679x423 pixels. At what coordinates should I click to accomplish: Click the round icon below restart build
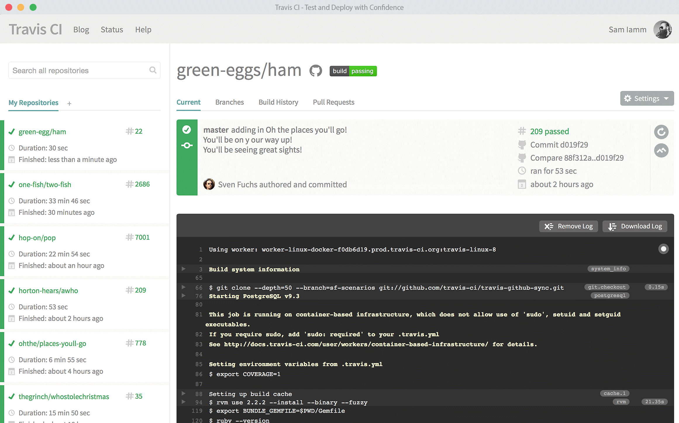(661, 151)
